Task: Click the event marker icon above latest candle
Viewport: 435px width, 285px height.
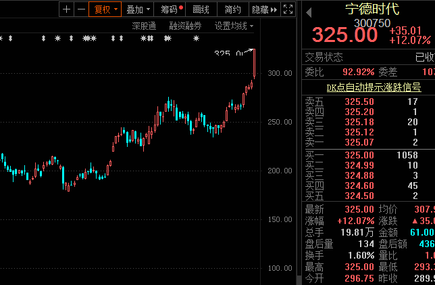Action: [x=195, y=38]
